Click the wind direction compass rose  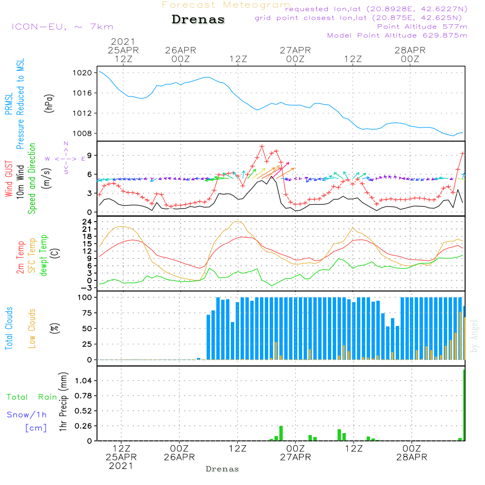(x=66, y=159)
